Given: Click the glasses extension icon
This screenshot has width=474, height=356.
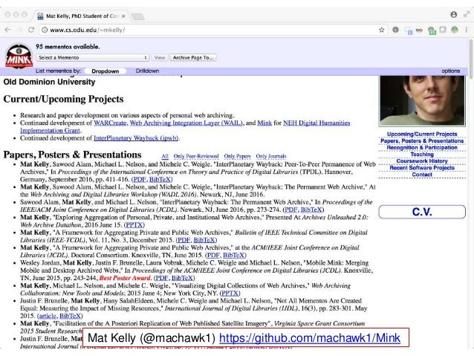Looking at the screenshot, I should pos(419,30).
